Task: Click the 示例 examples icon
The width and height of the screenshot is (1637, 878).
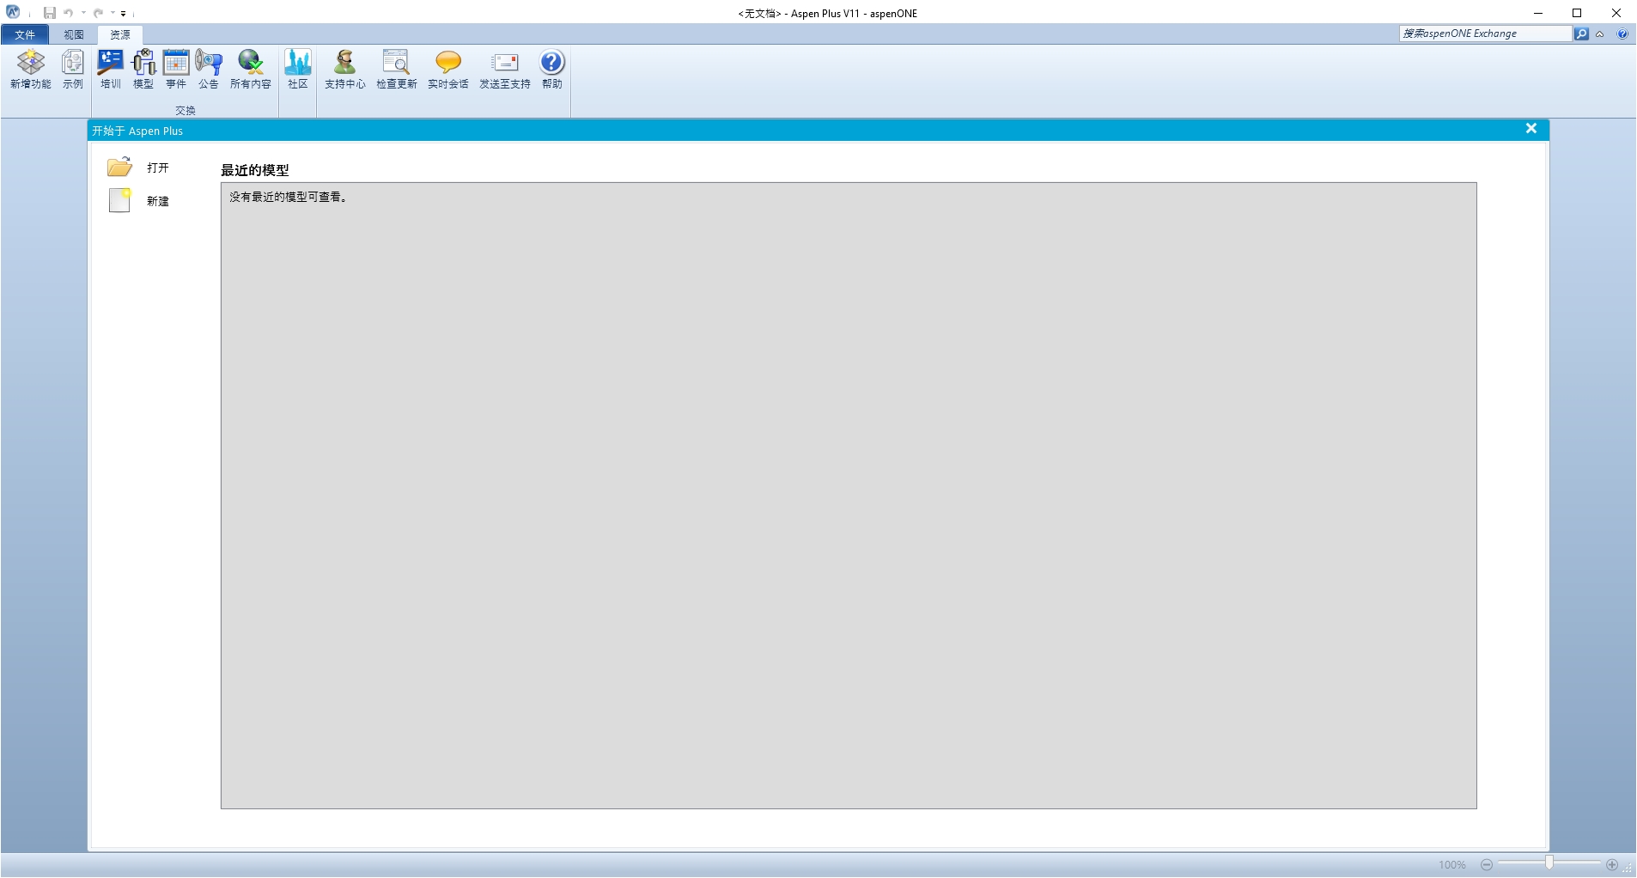Action: 73,69
